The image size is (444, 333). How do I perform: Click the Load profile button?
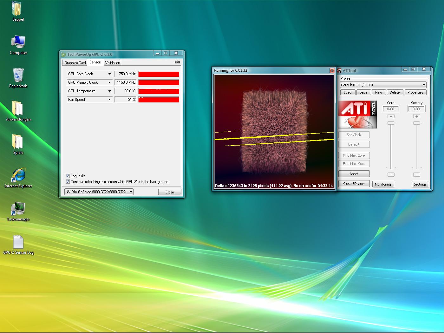(x=348, y=92)
